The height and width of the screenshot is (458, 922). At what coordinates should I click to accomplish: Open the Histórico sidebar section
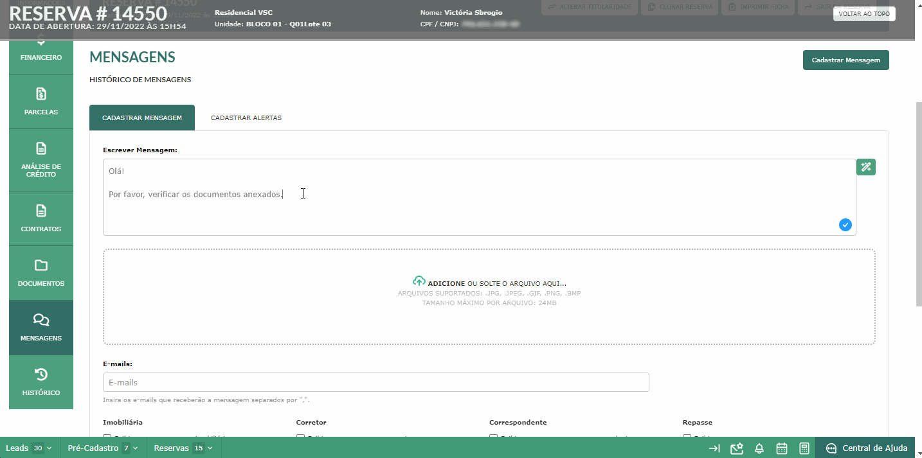point(41,382)
